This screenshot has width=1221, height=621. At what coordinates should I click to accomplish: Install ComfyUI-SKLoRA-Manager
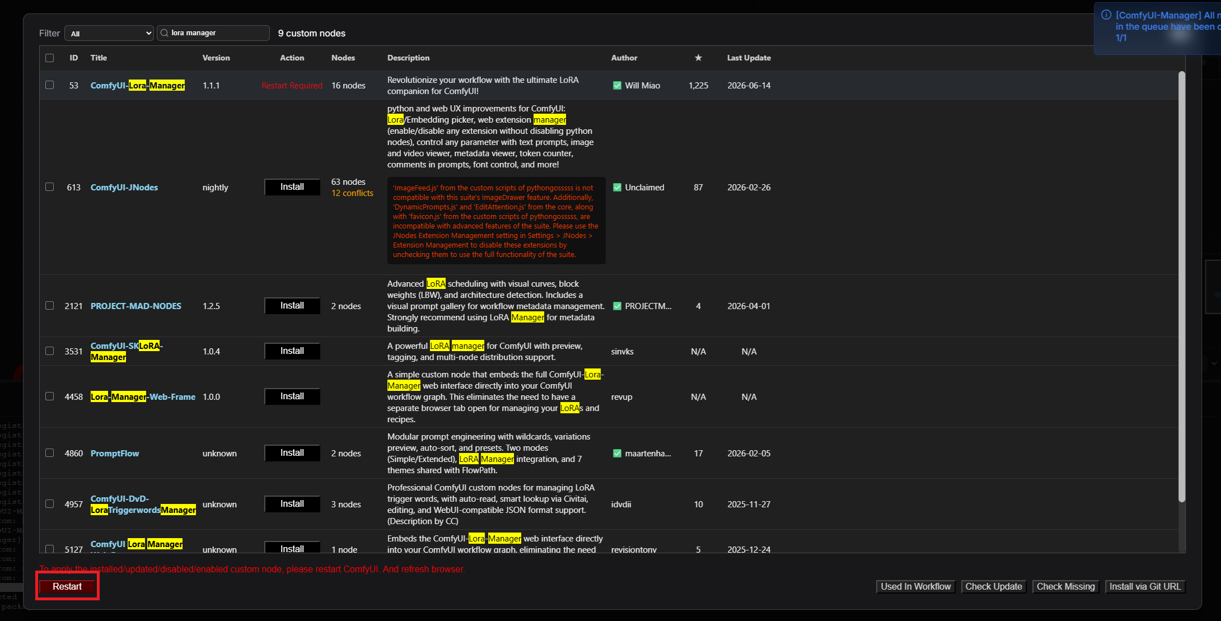pos(292,351)
